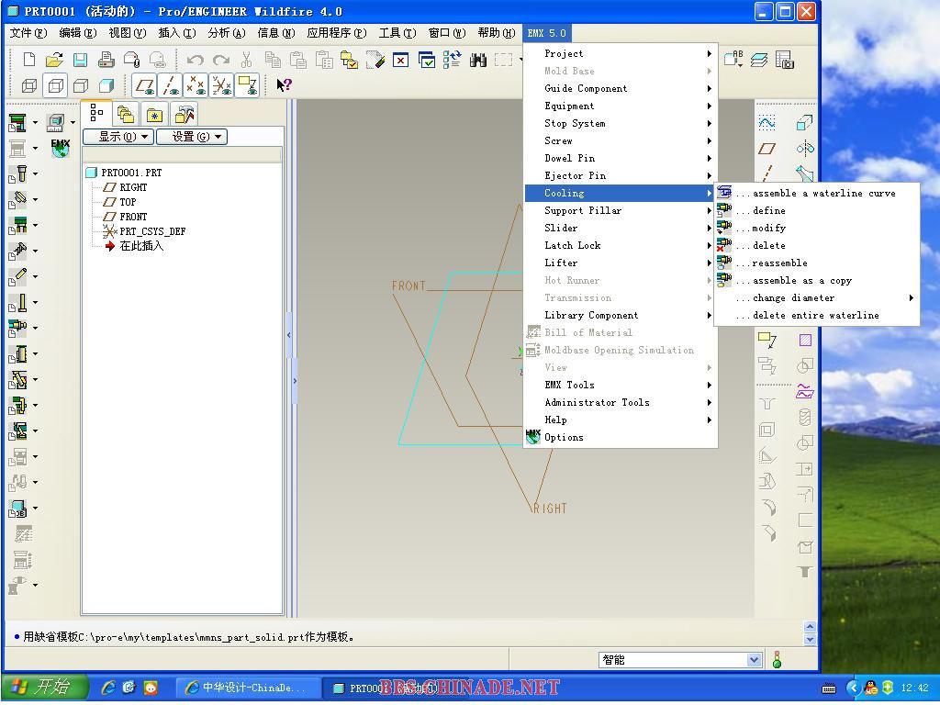Open the 显示 dropdown in model tree
The height and width of the screenshot is (705, 940).
[x=117, y=137]
